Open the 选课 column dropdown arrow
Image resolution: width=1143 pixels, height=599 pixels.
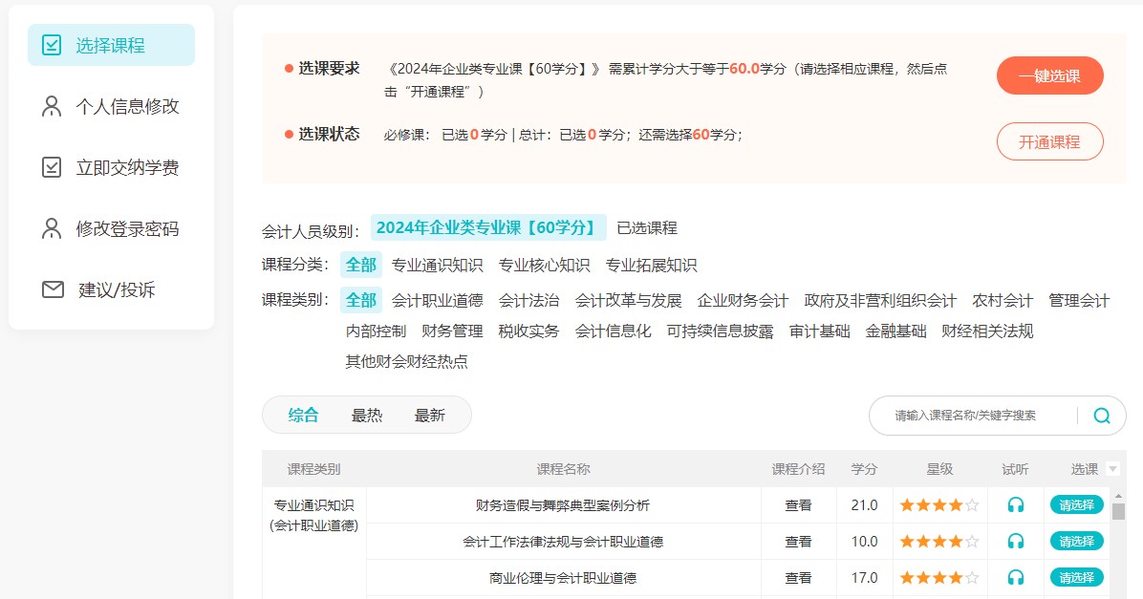tap(1112, 469)
